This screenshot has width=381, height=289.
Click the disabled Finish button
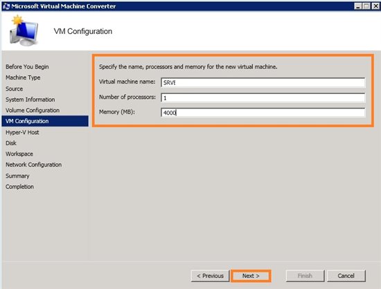tap(305, 276)
